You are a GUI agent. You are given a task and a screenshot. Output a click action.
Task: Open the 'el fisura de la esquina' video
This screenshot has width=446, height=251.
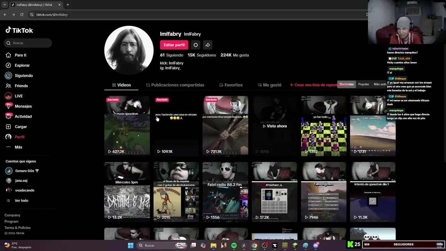click(176, 192)
